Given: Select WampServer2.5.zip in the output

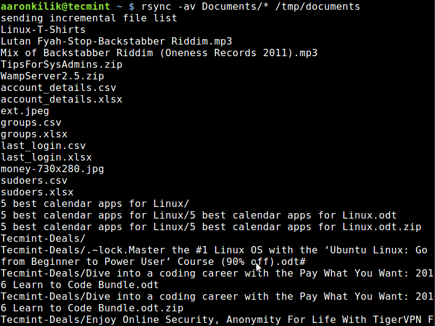Looking at the screenshot, I should click(52, 76).
